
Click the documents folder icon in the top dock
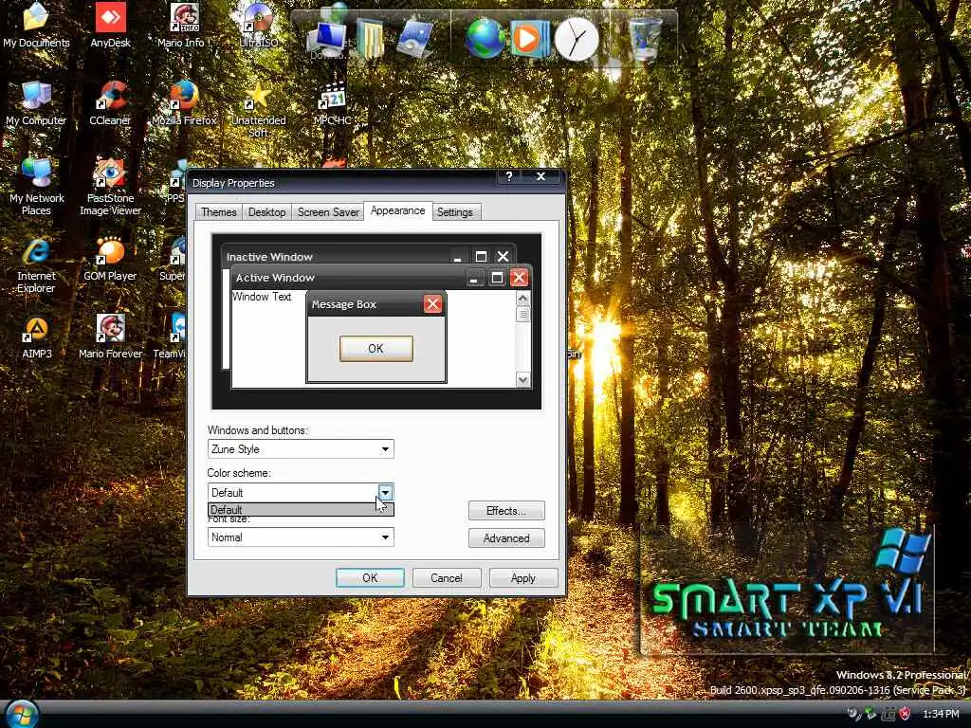[x=371, y=38]
